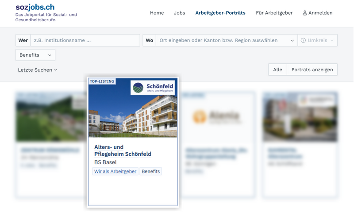Click the info icon next to Umkreis
The height and width of the screenshot is (220, 354).
(303, 40)
